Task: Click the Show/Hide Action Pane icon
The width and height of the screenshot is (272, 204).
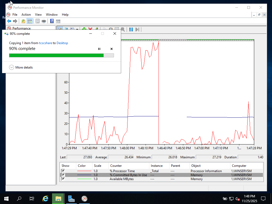Action: (x=58, y=21)
